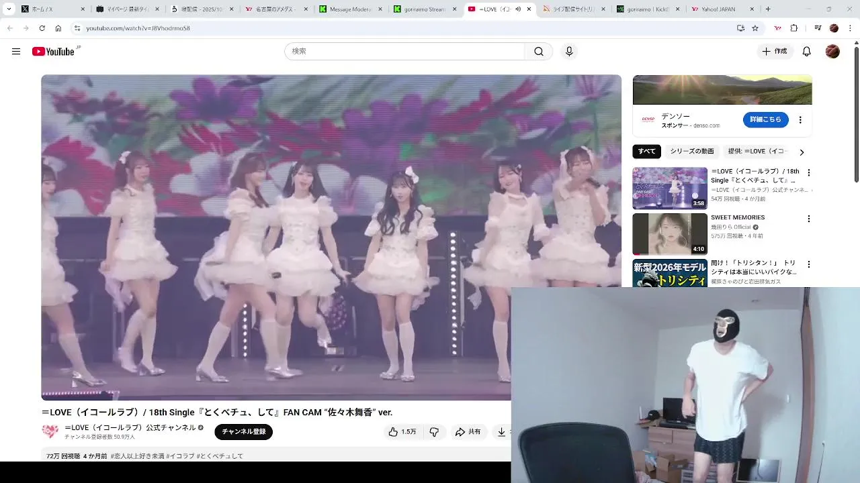Start voice search with the microphone icon

569,52
